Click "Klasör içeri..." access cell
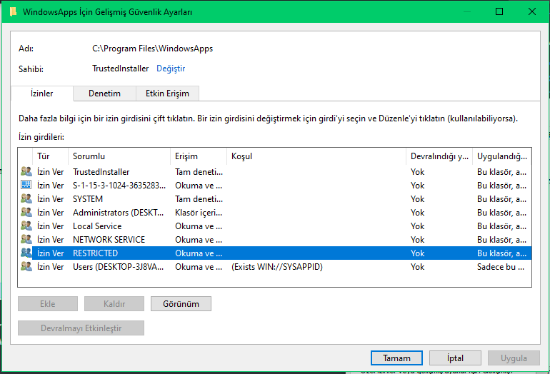This screenshot has height=374, width=550. click(199, 213)
